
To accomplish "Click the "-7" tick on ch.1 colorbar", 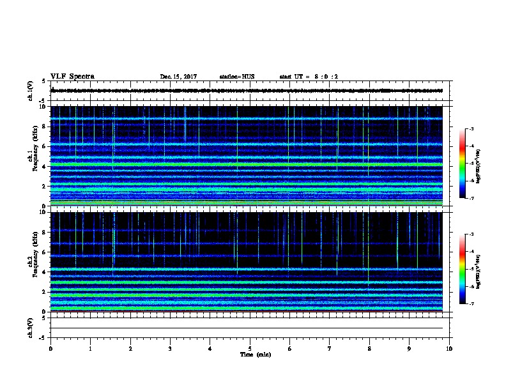I will 471,199.
